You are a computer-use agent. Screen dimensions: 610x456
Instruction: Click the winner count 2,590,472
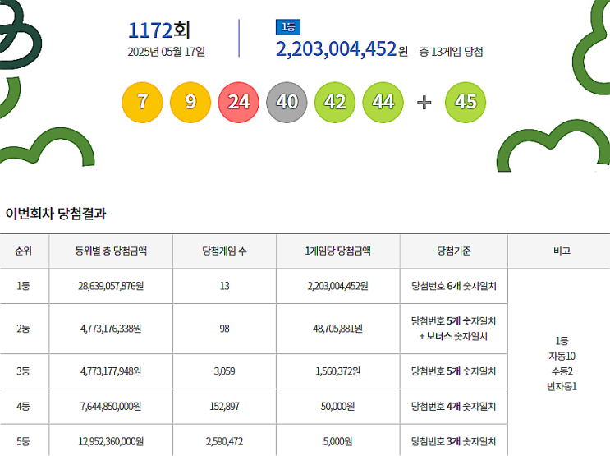(224, 441)
